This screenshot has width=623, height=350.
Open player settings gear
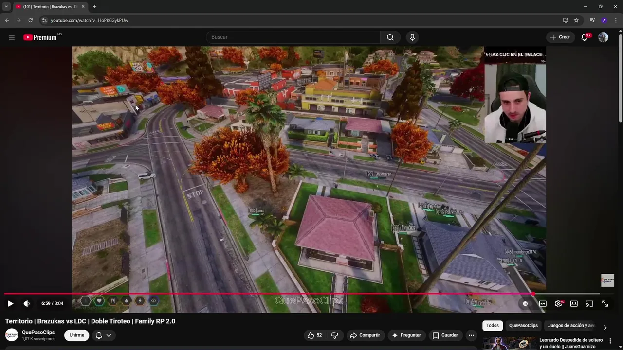558,304
